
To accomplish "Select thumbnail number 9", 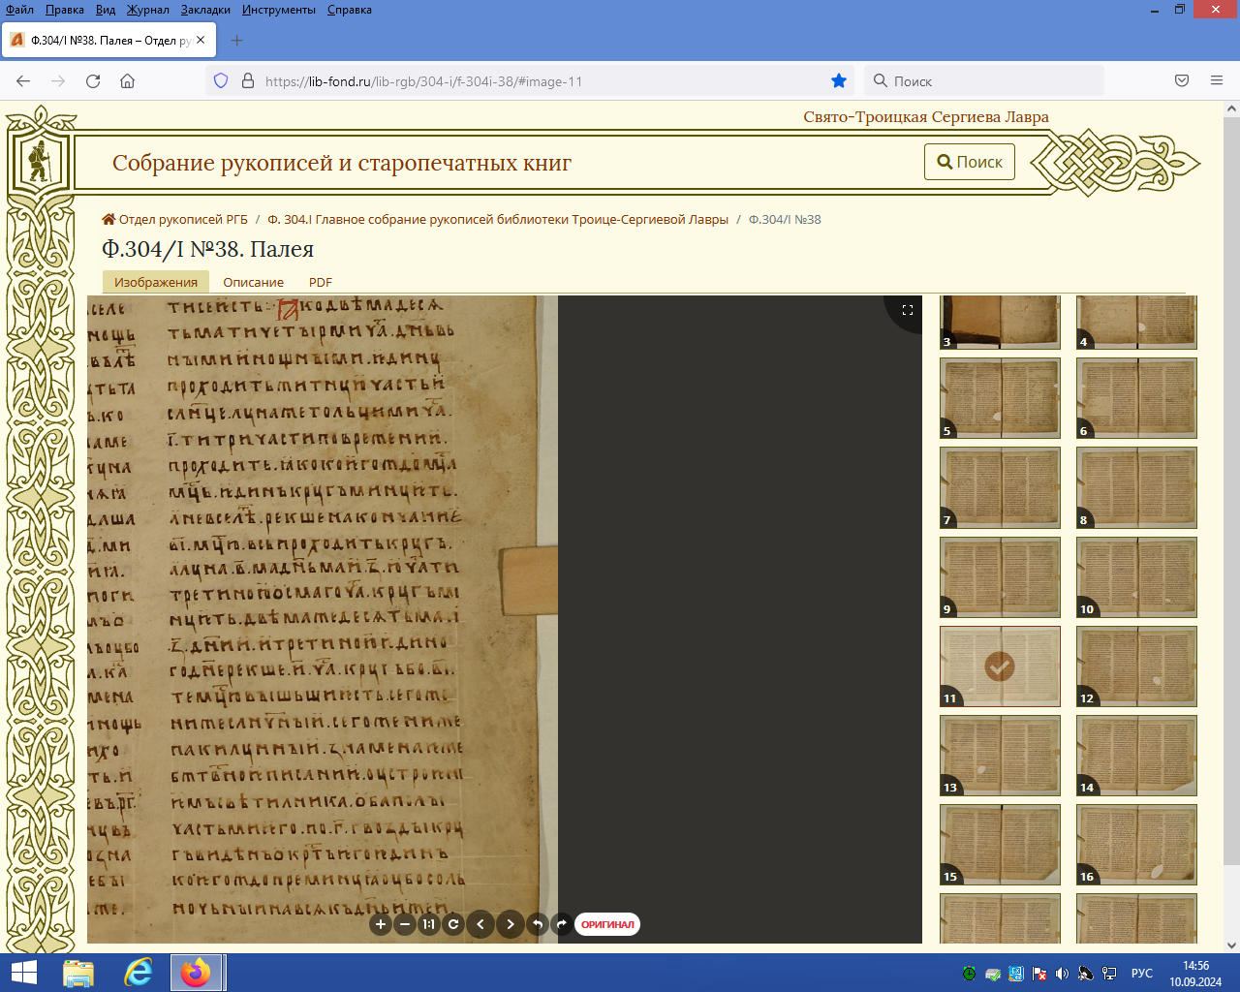I will (x=1000, y=577).
